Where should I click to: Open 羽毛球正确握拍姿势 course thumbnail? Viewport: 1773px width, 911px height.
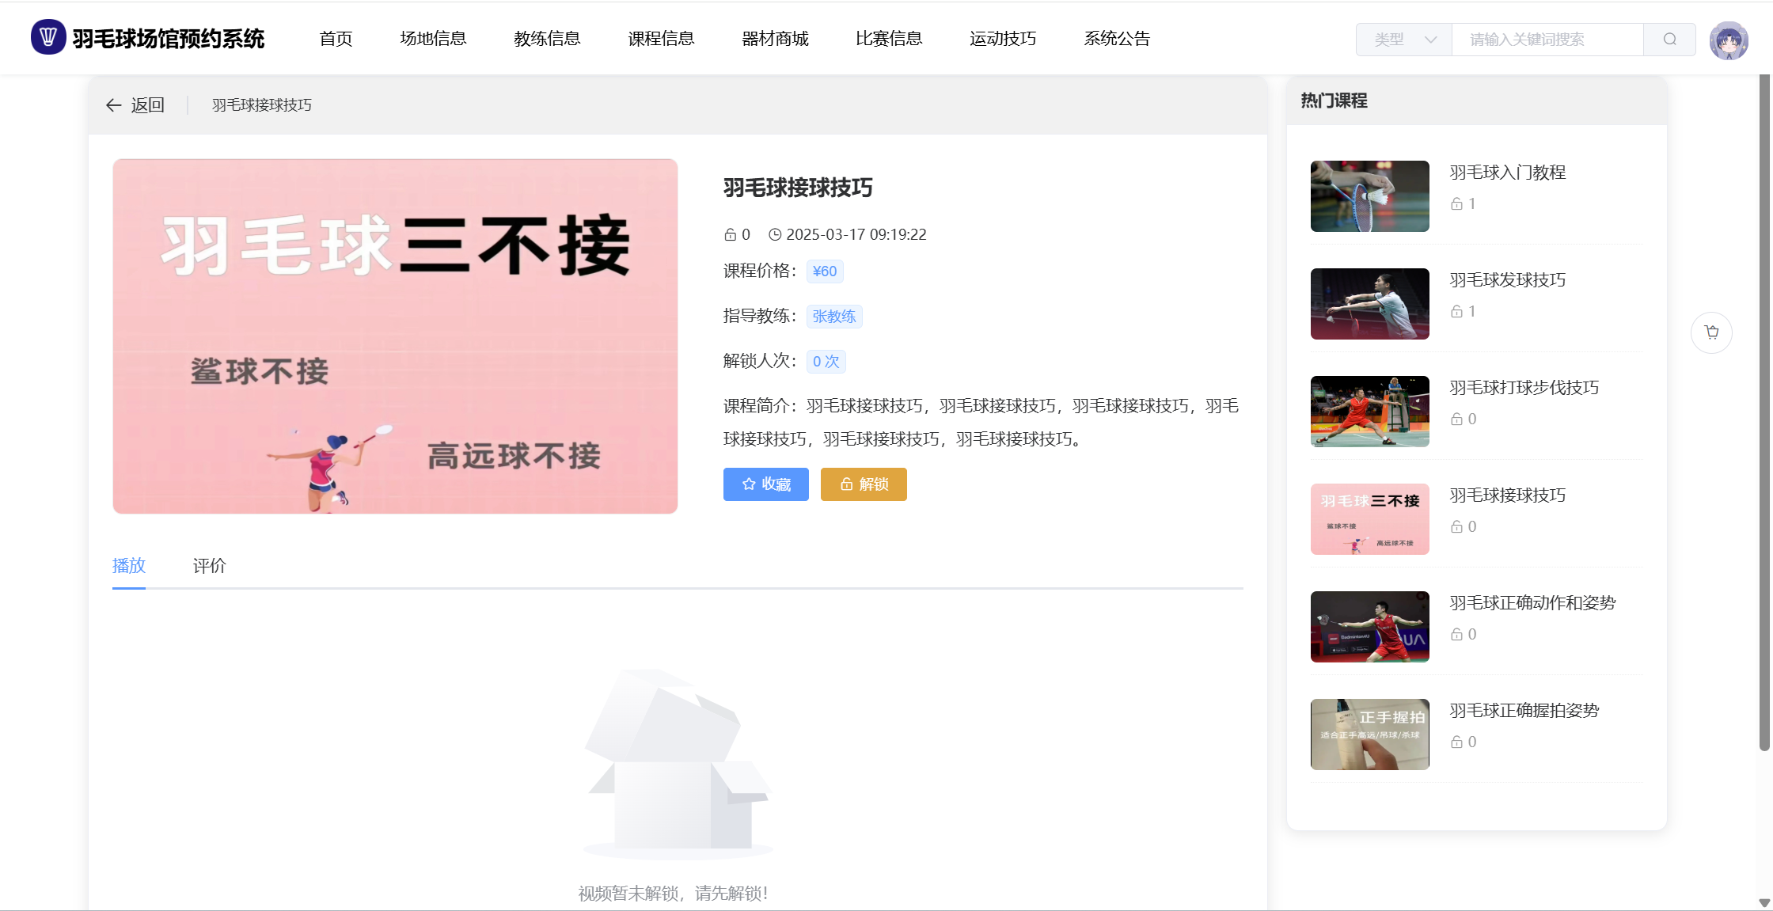1369,734
